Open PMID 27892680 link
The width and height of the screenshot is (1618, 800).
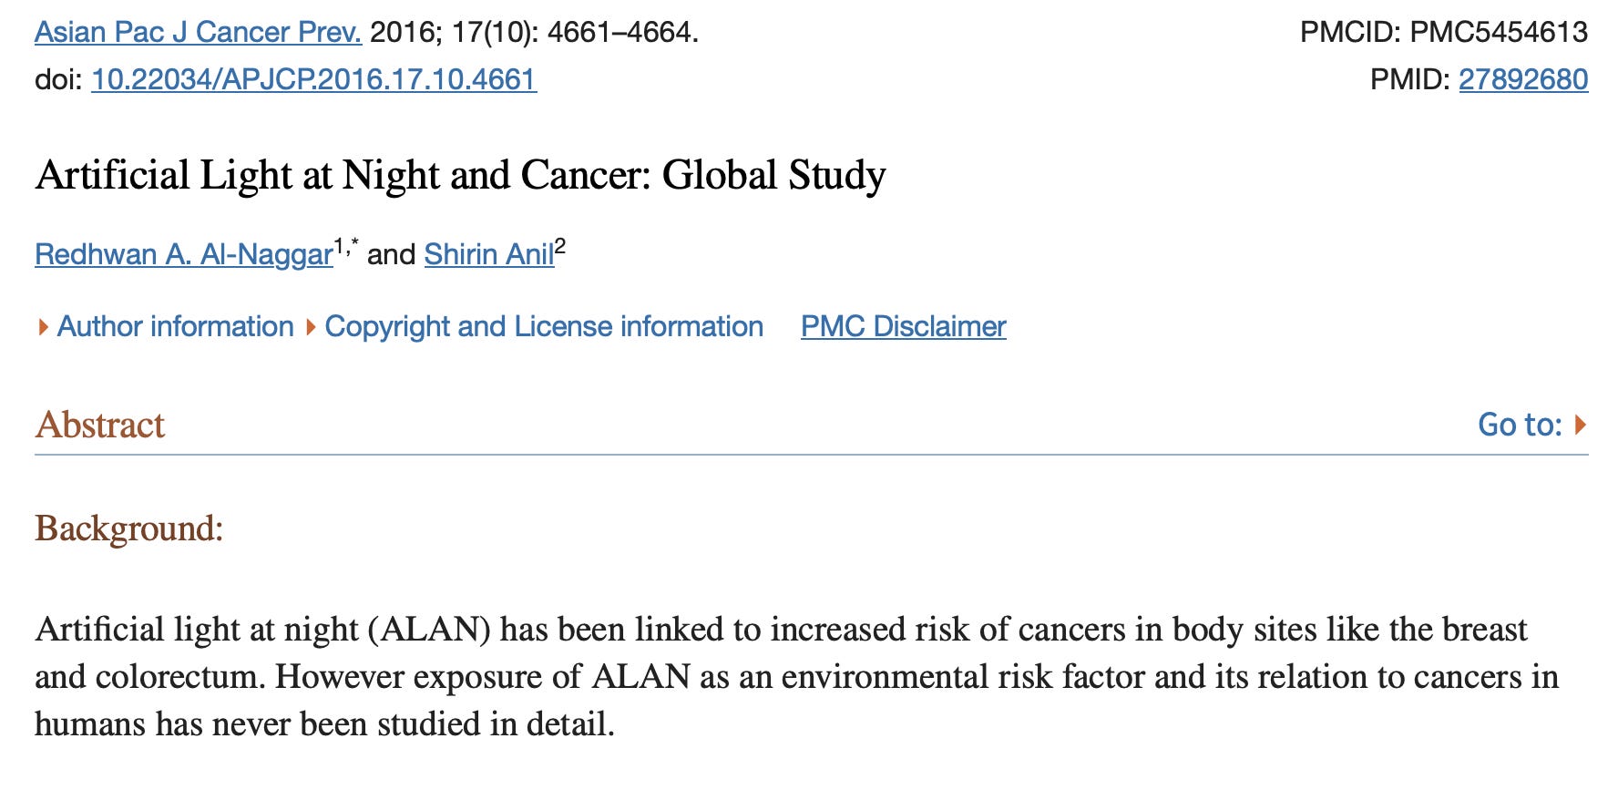(x=1523, y=80)
